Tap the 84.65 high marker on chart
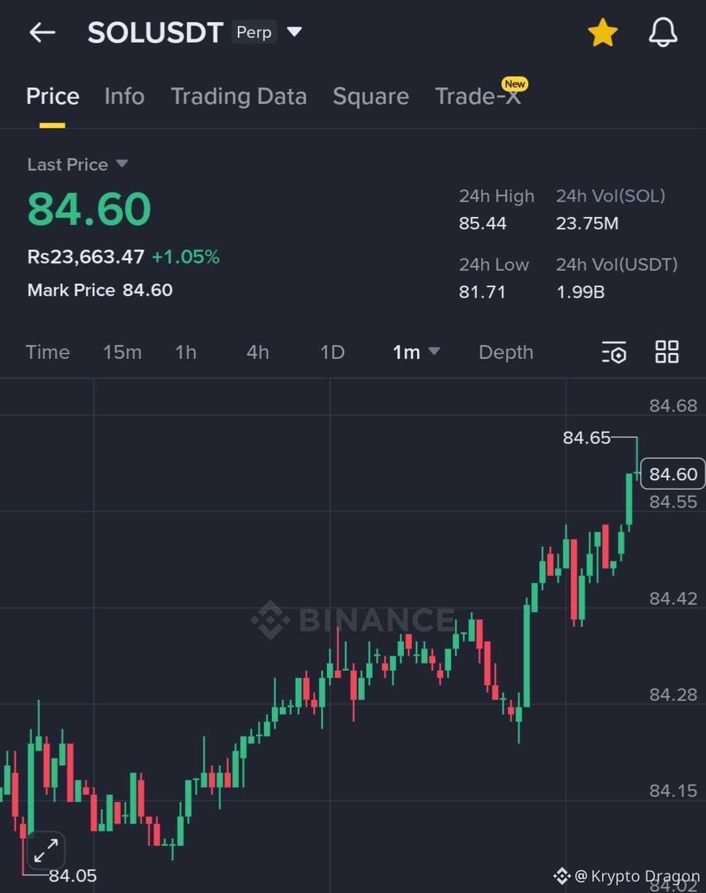This screenshot has width=706, height=893. coord(586,437)
